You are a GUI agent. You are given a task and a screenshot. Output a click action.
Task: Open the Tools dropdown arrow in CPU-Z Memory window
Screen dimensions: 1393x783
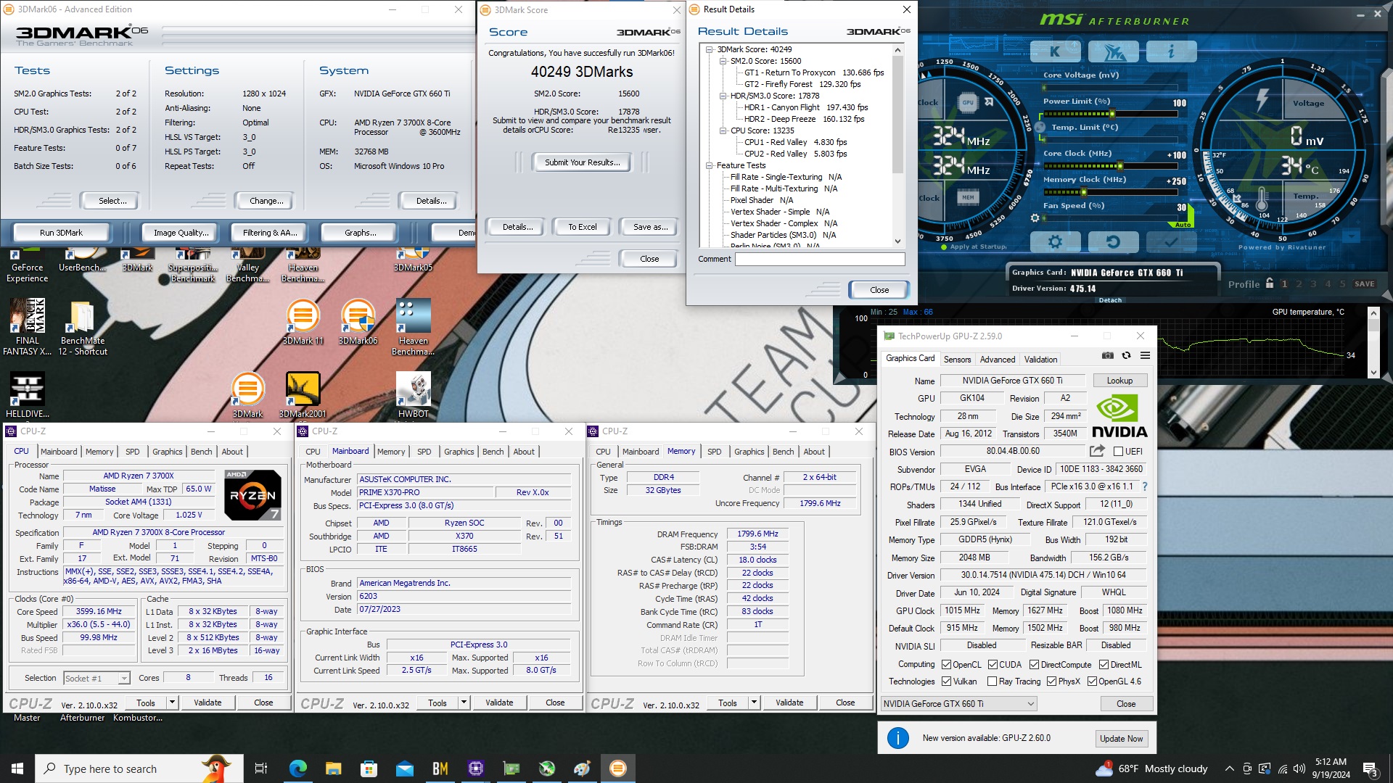(754, 703)
